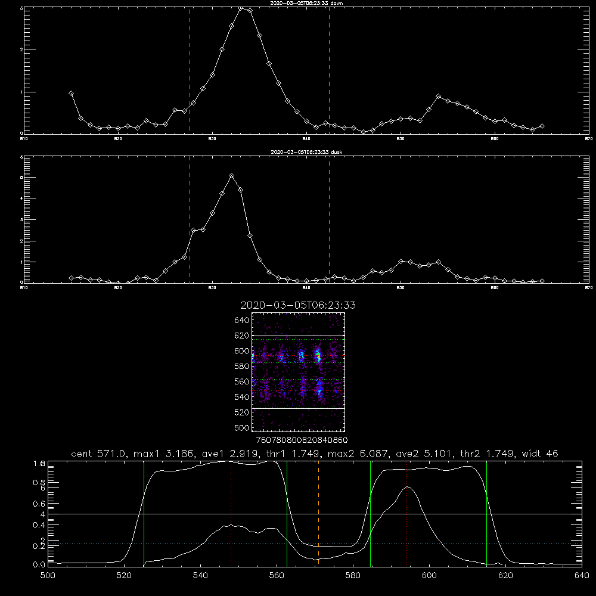Click the secondary dawn peak diamond near 854
The image size is (596, 596).
438,97
